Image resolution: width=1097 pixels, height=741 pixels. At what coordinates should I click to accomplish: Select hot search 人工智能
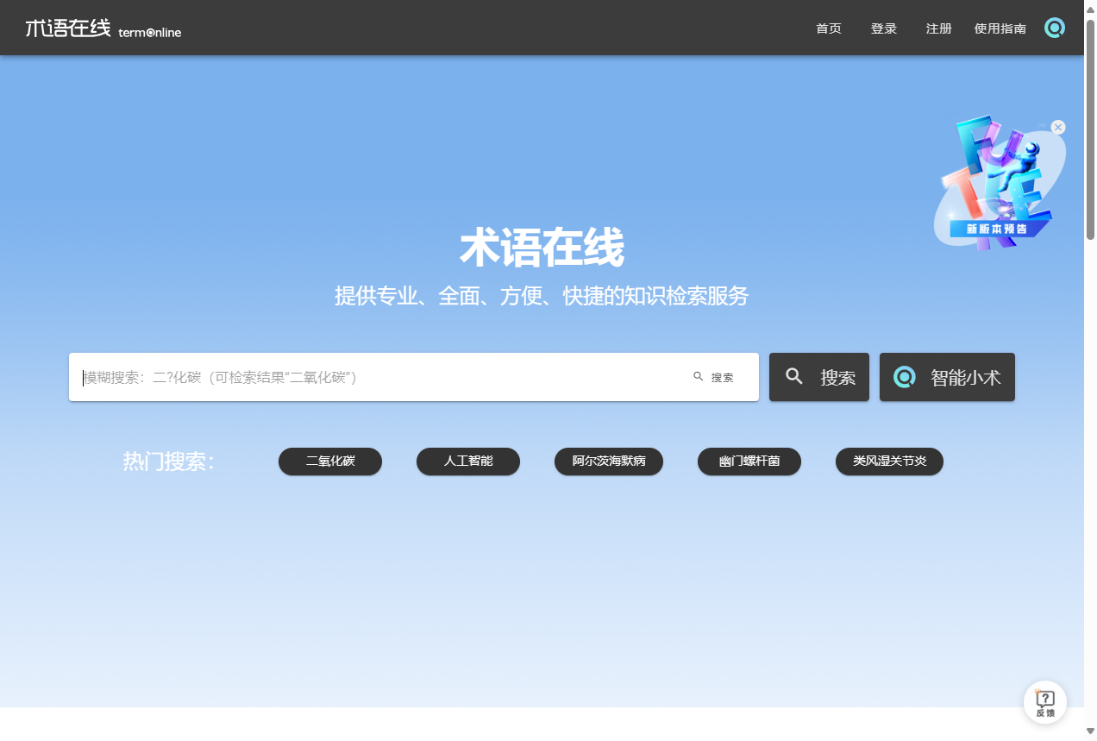click(x=467, y=462)
